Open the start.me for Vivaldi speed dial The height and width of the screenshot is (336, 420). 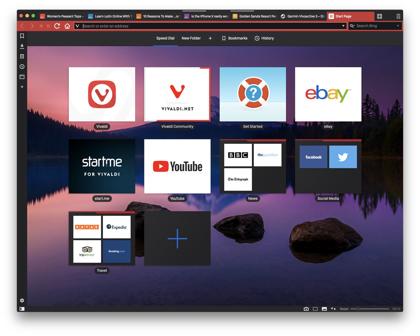pos(102,166)
